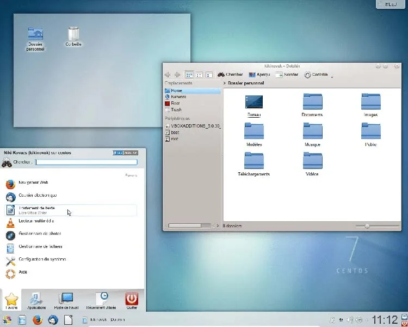Switch to Récemment utilisés tab
This screenshot has height=327, width=408.
click(101, 300)
